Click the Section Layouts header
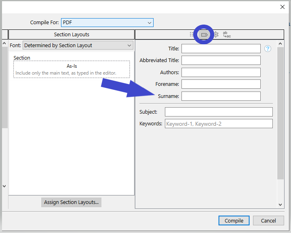 tap(72, 35)
